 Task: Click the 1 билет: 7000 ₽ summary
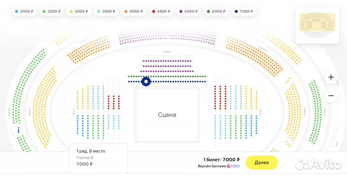click(222, 160)
